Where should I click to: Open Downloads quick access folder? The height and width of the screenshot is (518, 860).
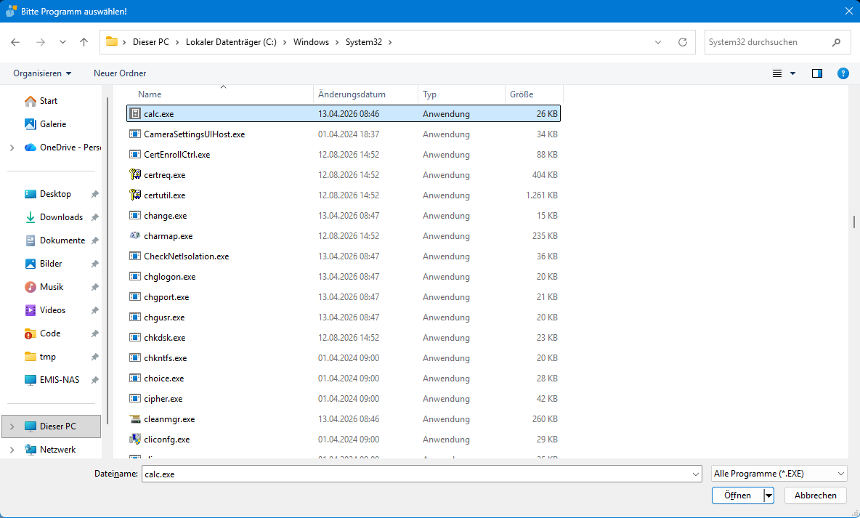coord(61,217)
